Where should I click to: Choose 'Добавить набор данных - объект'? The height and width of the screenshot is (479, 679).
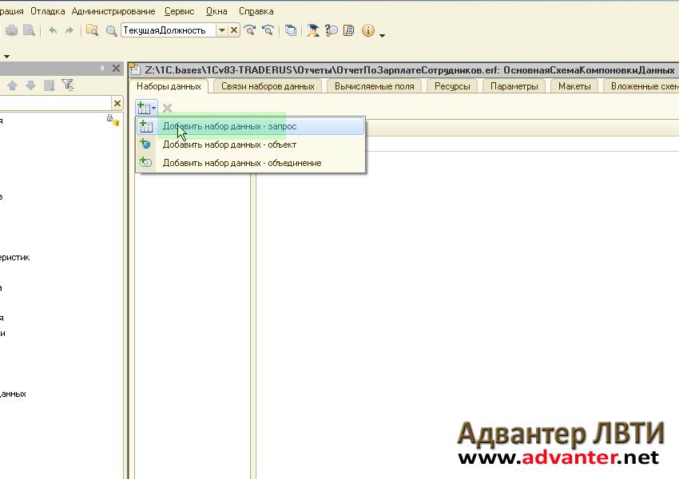coord(229,144)
